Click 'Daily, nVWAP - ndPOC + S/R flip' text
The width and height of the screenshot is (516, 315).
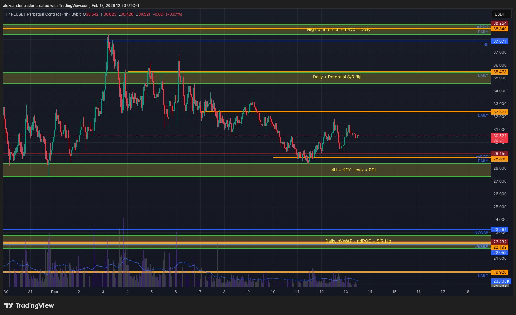coord(358,241)
